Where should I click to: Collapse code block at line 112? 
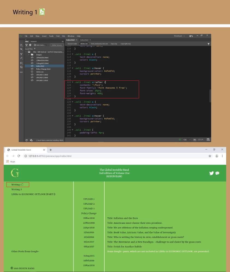[73, 54]
